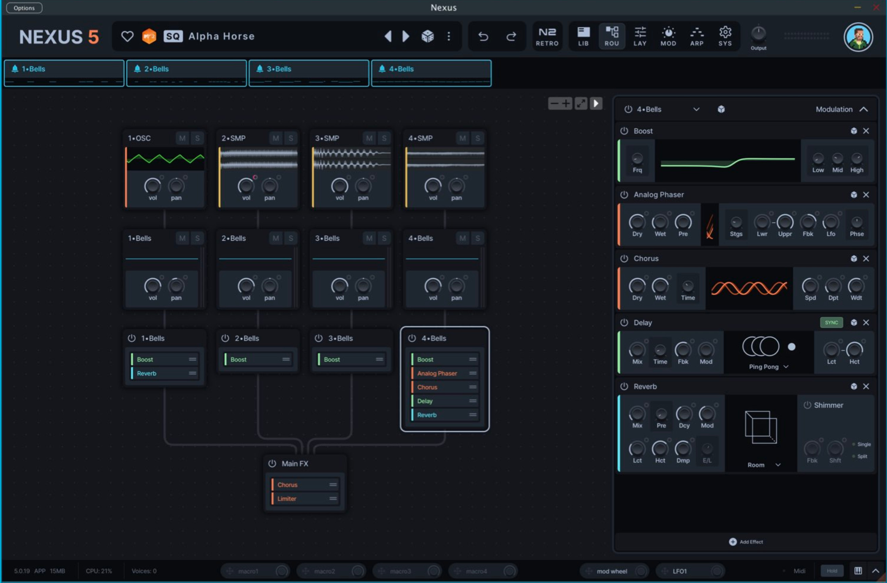
Task: Click the mod wheel control
Action: point(614,571)
